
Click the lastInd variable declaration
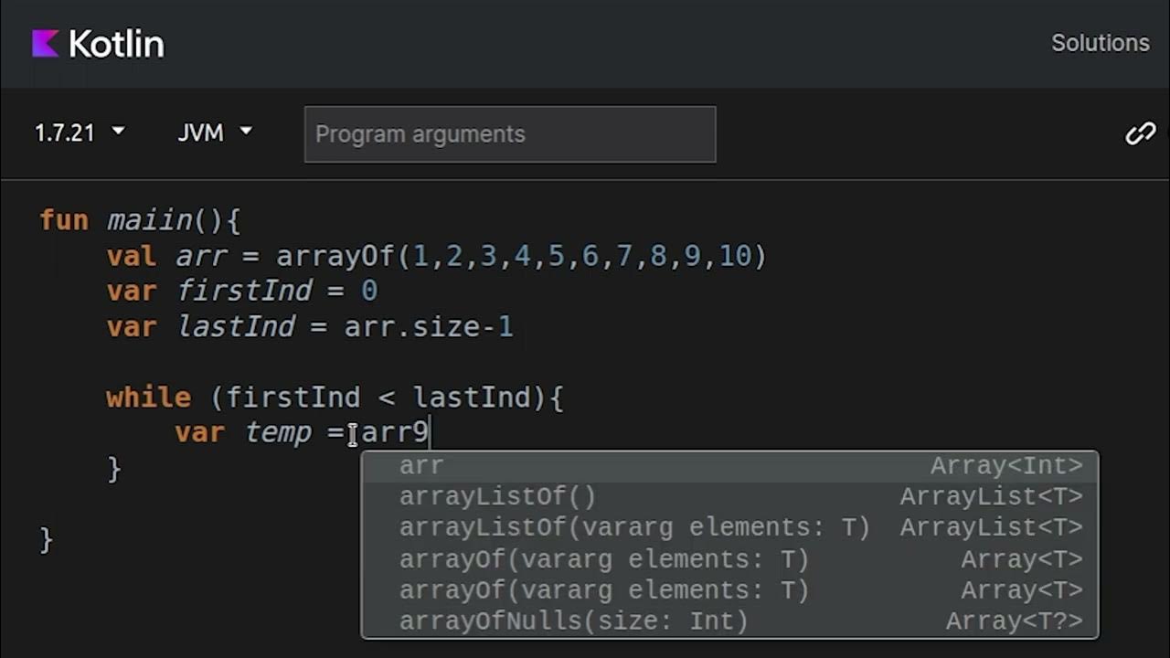click(x=236, y=326)
